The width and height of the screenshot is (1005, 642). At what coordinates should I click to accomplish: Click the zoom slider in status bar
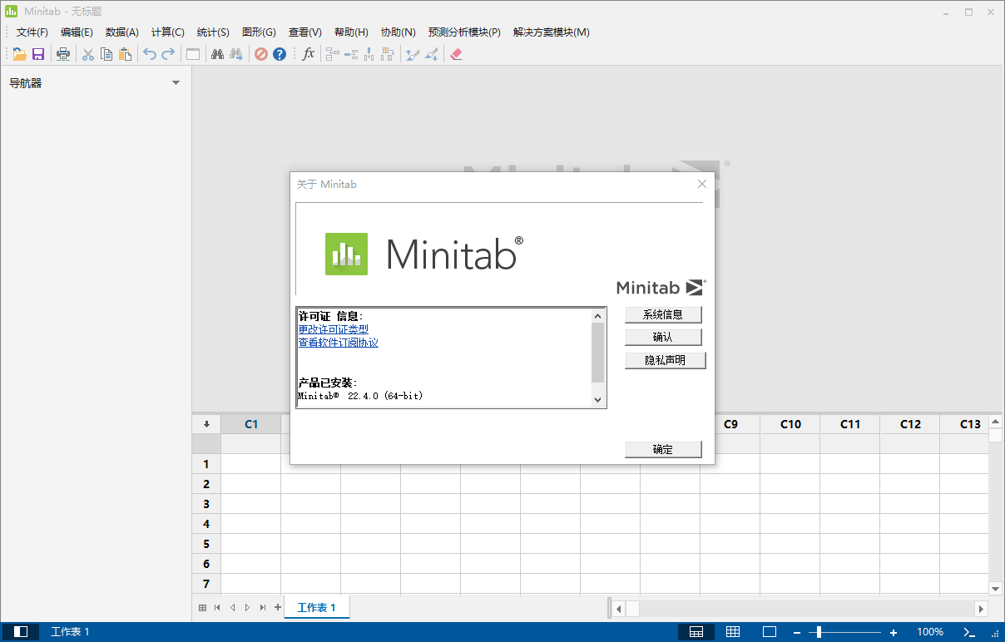click(x=819, y=632)
